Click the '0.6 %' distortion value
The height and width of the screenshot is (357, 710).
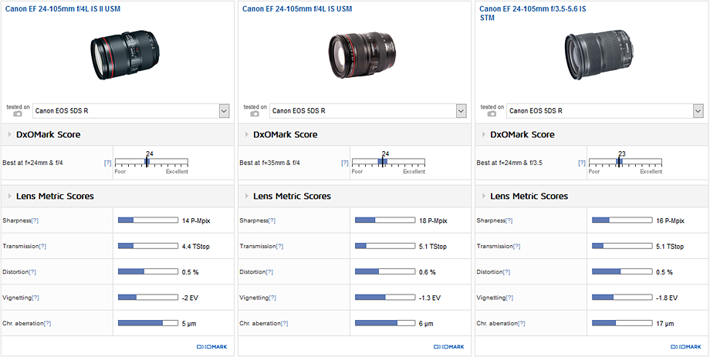tap(428, 272)
